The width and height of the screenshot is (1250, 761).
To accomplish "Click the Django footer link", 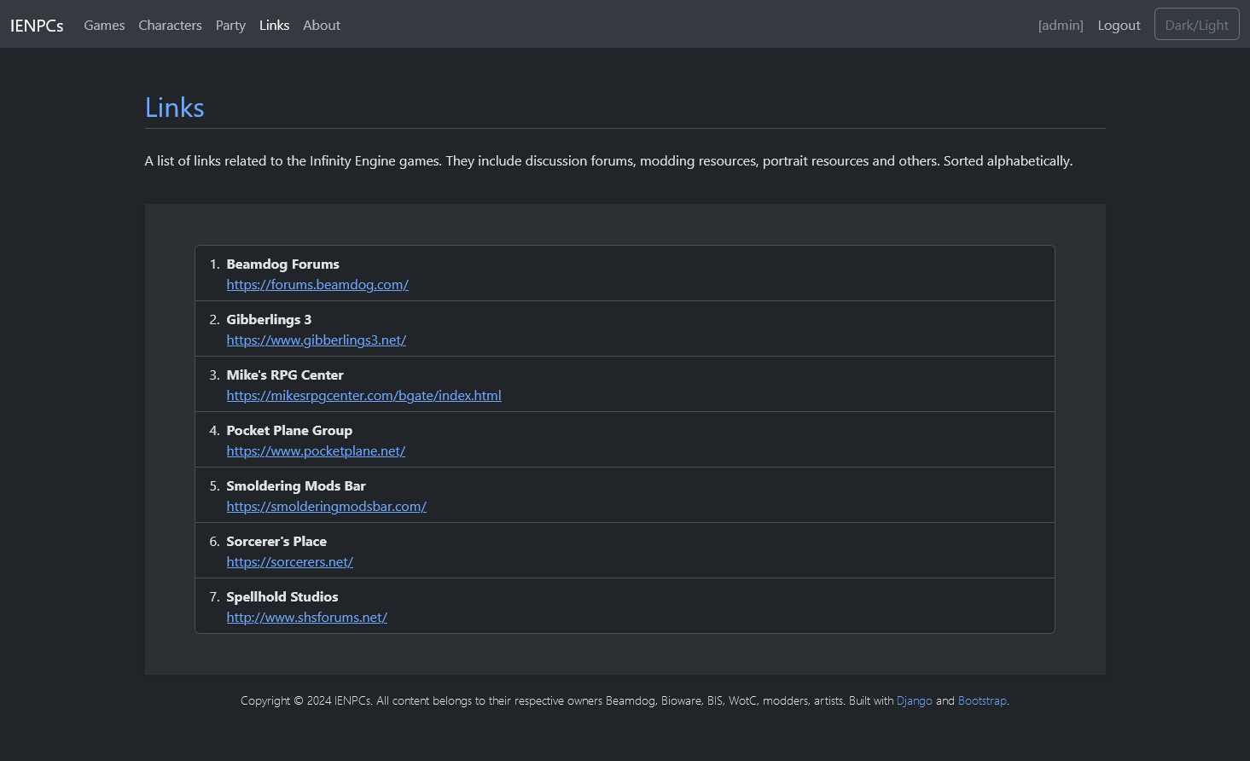I will coord(914,701).
